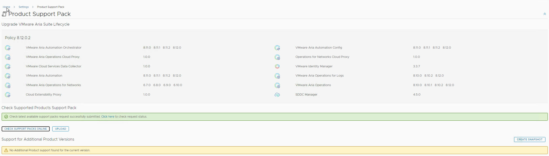This screenshot has width=549, height=156.
Task: Click the Cloud Extensibility Proxy icon
Action: coord(8,95)
